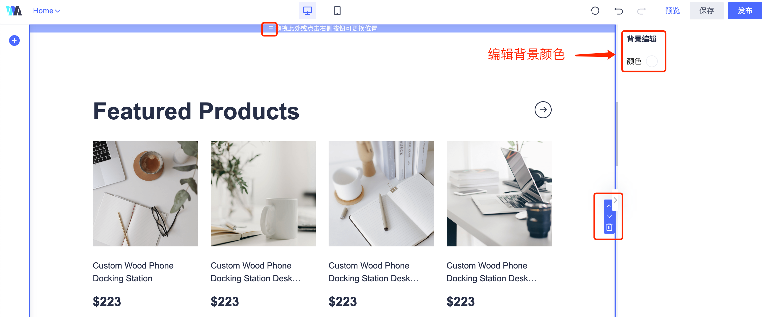Move the section up with arrow
The width and height of the screenshot is (767, 317).
coord(609,206)
